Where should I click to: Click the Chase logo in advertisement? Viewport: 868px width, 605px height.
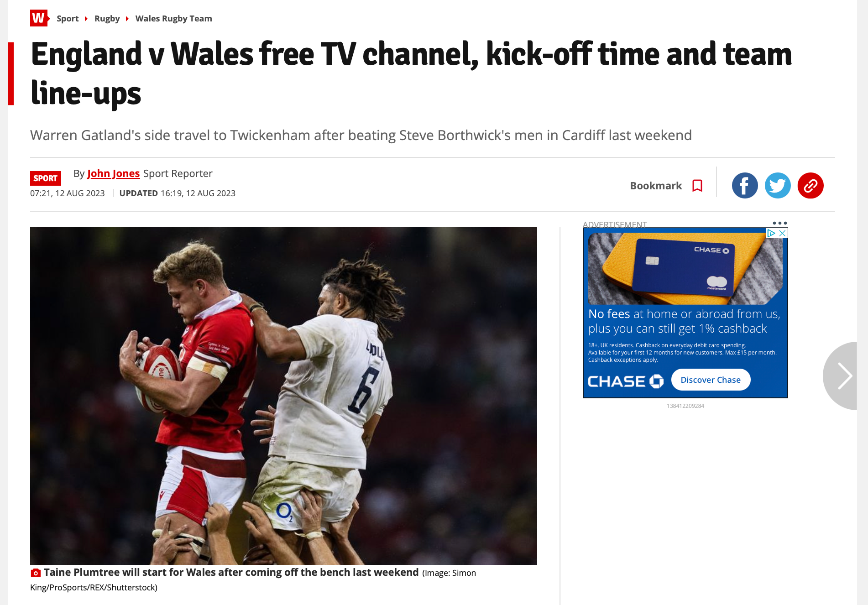point(626,381)
